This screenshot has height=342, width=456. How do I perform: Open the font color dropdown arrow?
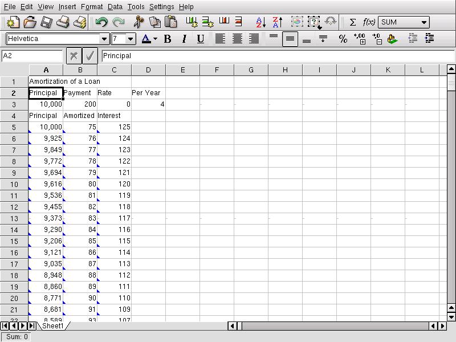[155, 39]
